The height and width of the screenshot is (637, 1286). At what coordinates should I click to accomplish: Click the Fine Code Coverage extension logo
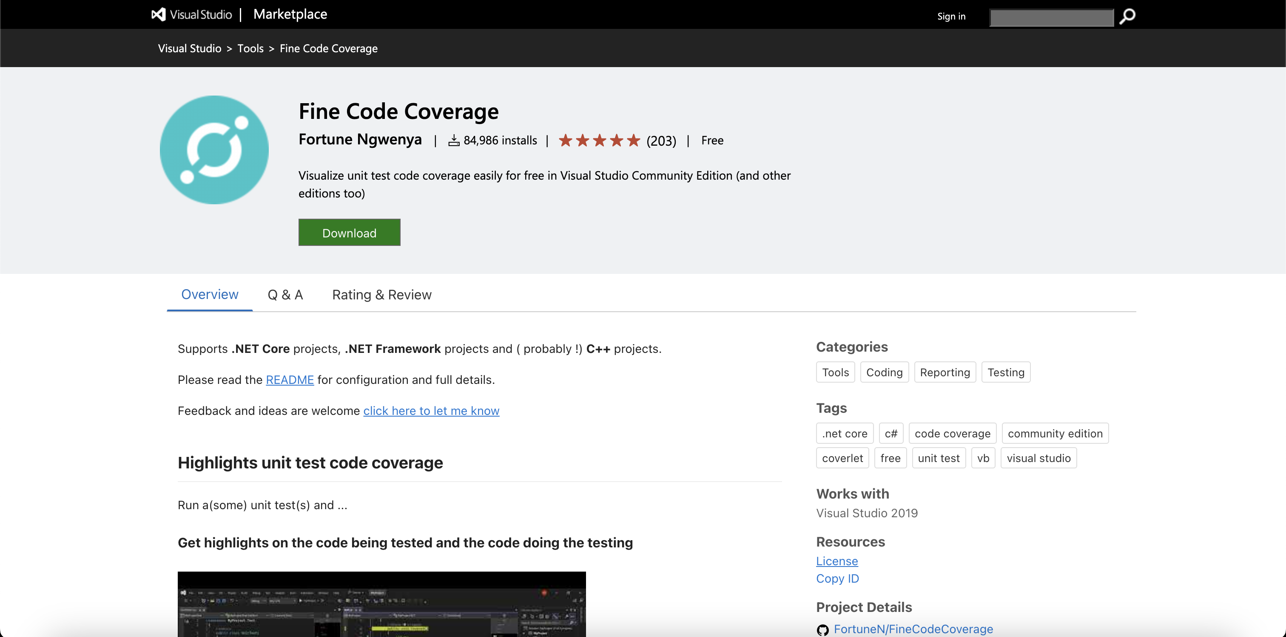click(x=214, y=149)
